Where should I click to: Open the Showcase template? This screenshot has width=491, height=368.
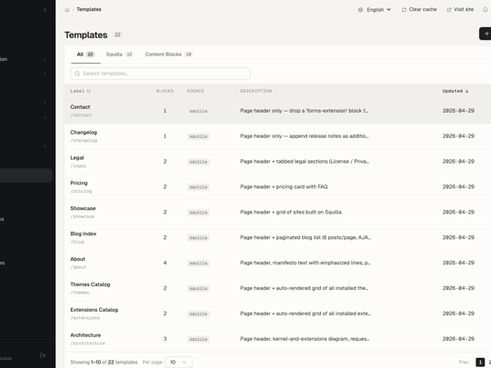[x=83, y=208]
